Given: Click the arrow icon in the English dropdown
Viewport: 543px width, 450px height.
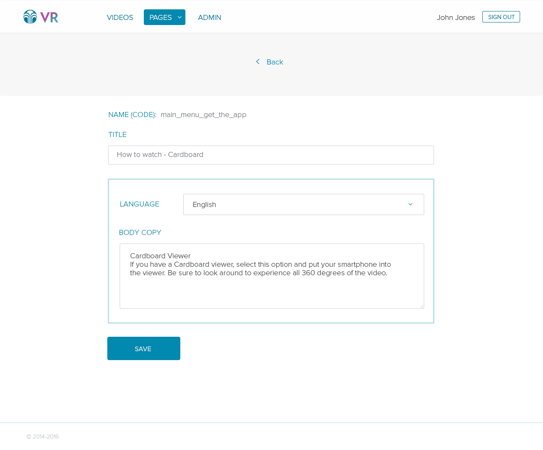Looking at the screenshot, I should tap(410, 204).
